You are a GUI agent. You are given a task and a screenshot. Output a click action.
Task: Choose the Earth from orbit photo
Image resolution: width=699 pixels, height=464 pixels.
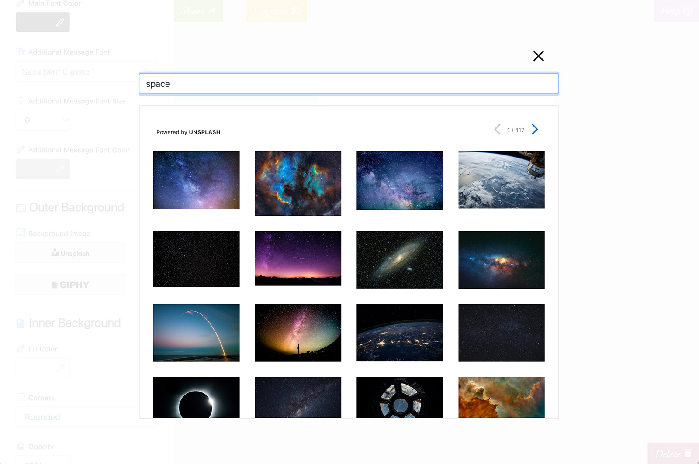point(501,180)
